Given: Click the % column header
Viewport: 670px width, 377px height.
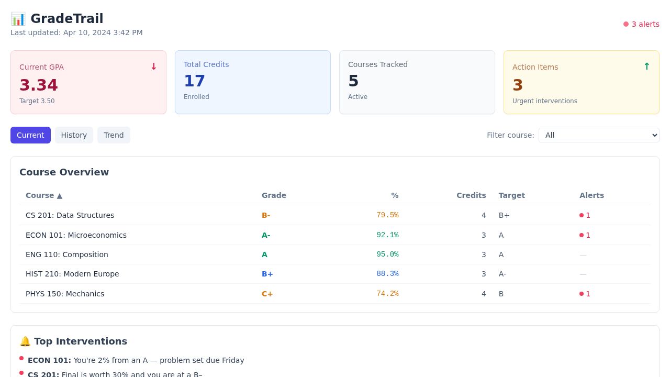Looking at the screenshot, I should coord(395,195).
